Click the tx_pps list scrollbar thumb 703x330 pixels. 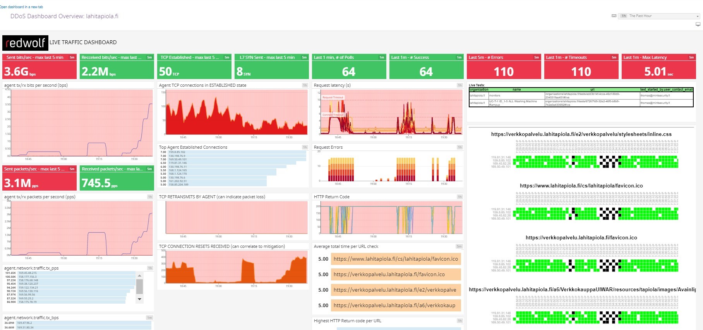[140, 287]
